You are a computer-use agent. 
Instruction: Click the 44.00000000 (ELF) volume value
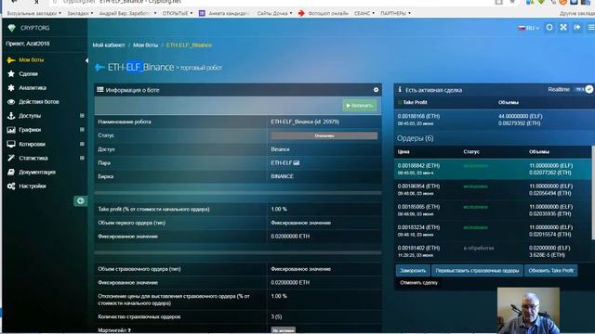tap(521, 116)
